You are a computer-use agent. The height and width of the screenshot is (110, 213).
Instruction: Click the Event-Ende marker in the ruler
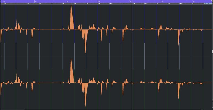(208, 4)
